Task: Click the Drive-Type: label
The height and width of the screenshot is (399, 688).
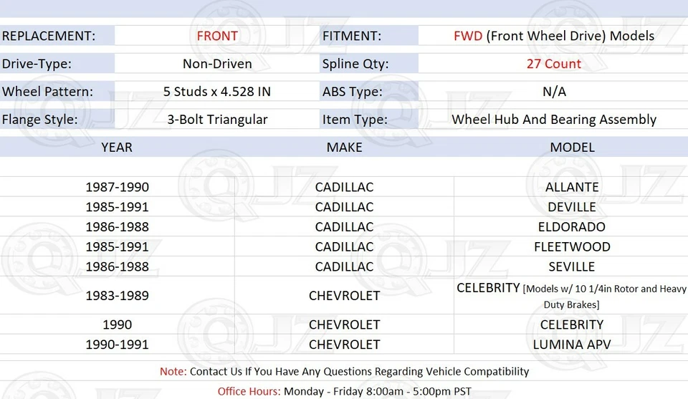Action: coord(37,64)
